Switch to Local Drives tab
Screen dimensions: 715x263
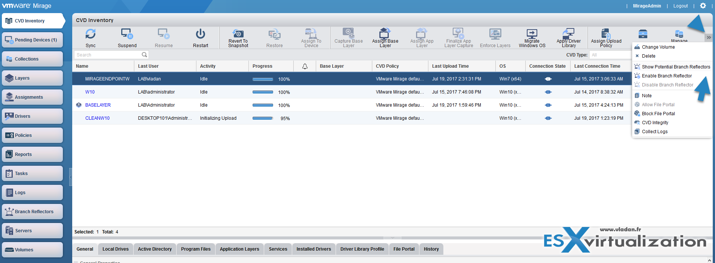[116, 249]
